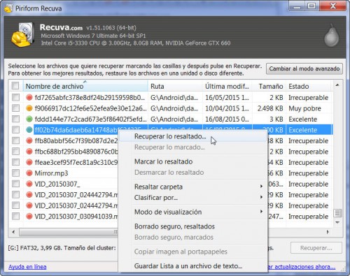
Task: Click the 2.498 KB size cell
Action: [x=270, y=108]
